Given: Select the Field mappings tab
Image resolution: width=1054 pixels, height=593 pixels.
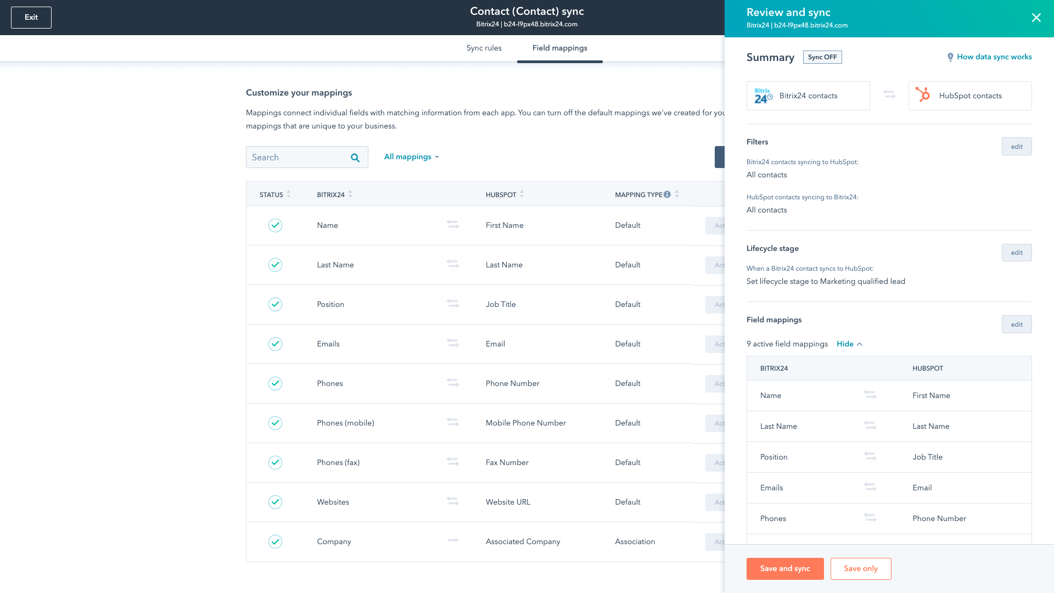Looking at the screenshot, I should [x=559, y=48].
